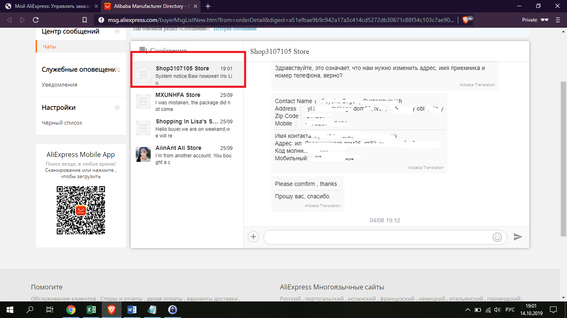Open Word from the taskbar
Screen dimensions: 567x318
[x=132, y=310]
